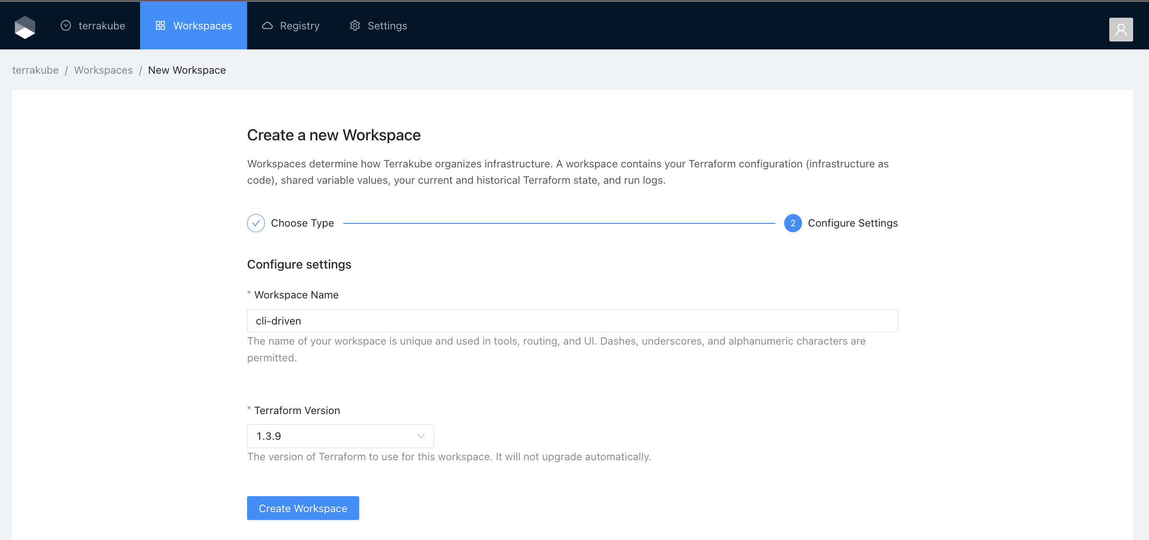Click the Terrakube hexagon logo
Image resolution: width=1149 pixels, height=540 pixels.
(x=25, y=27)
